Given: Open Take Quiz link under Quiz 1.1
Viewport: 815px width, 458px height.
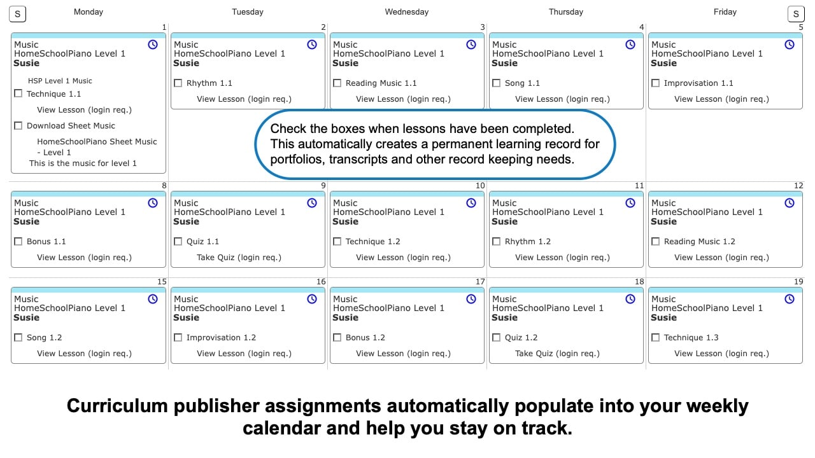Looking at the screenshot, I should pyautogui.click(x=239, y=257).
